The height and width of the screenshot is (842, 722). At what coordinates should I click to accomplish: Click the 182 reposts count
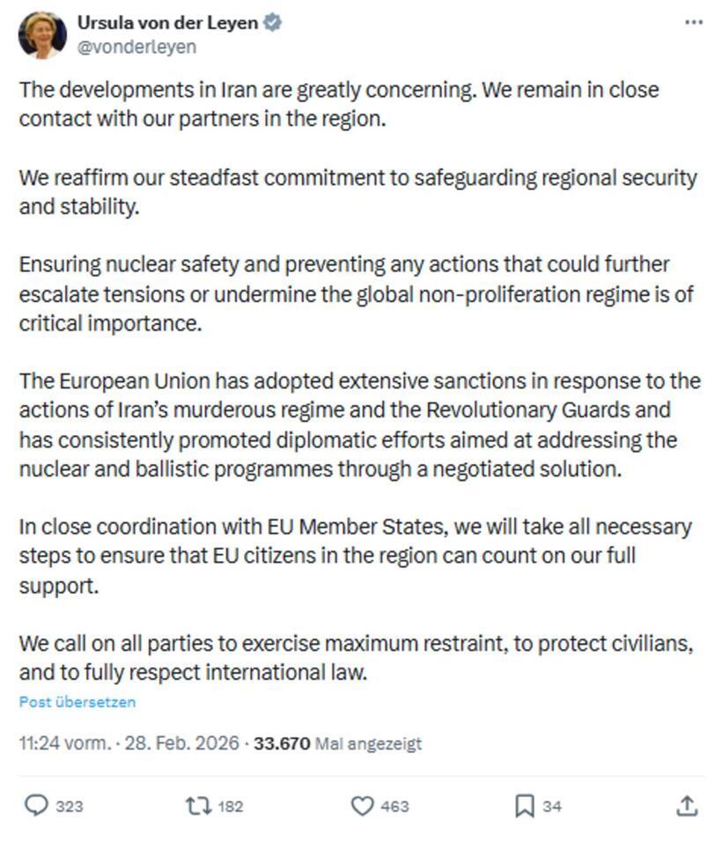pyautogui.click(x=230, y=806)
